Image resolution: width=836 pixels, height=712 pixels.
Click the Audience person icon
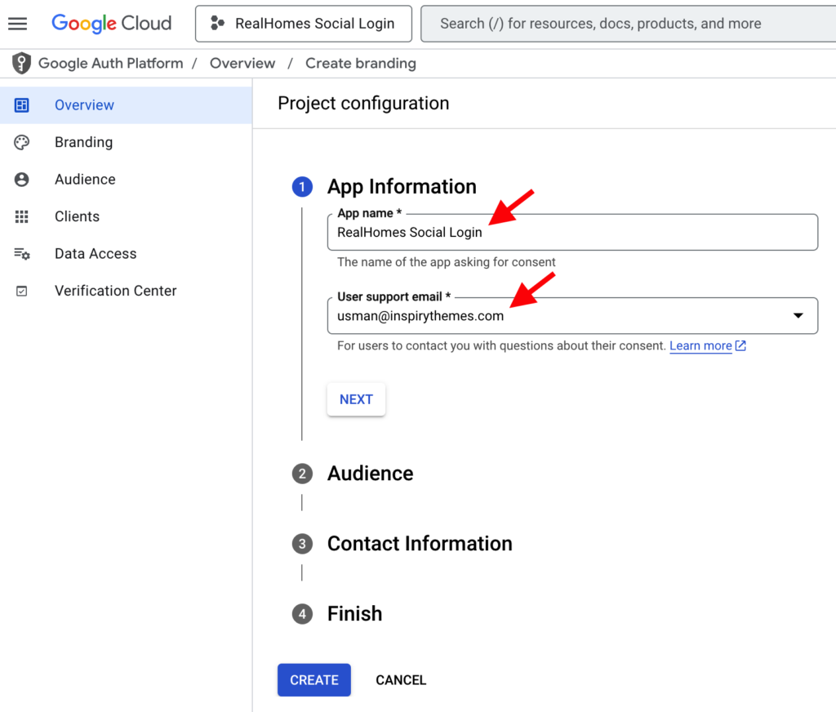(21, 179)
